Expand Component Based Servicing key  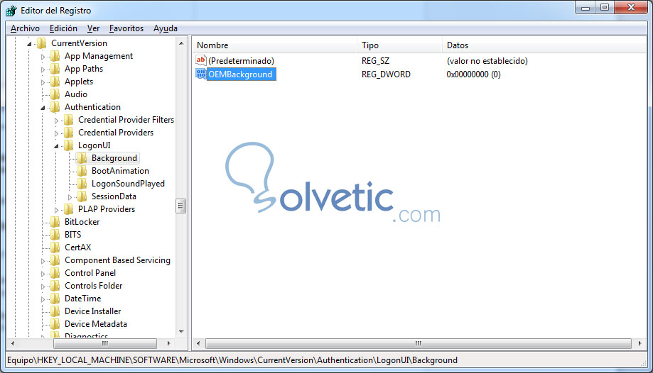(x=43, y=261)
